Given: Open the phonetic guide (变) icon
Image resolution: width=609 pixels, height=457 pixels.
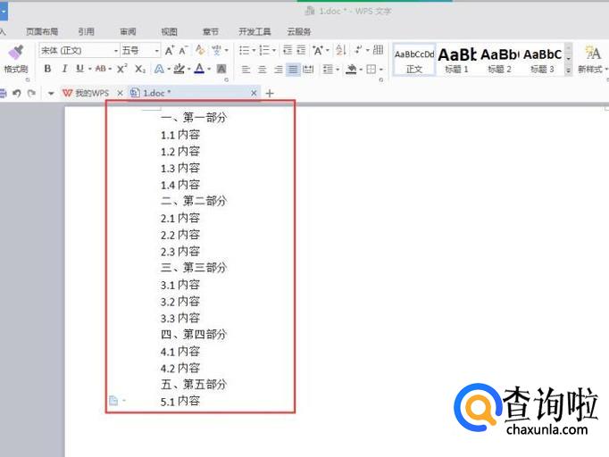Looking at the screenshot, I should [x=216, y=50].
